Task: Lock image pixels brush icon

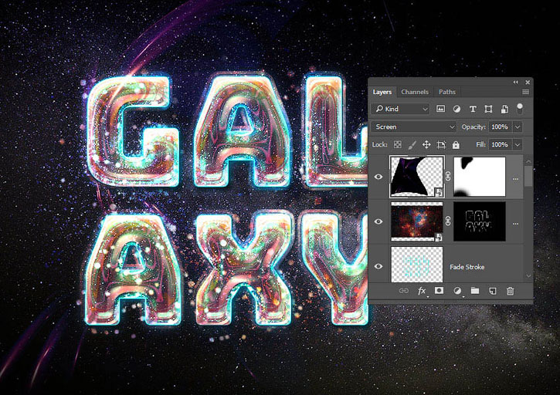Action: [412, 144]
